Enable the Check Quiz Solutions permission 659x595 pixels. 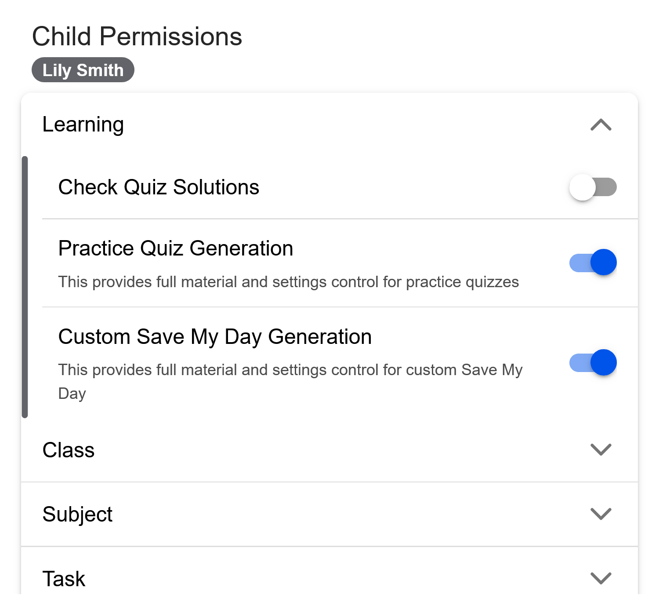click(x=593, y=187)
